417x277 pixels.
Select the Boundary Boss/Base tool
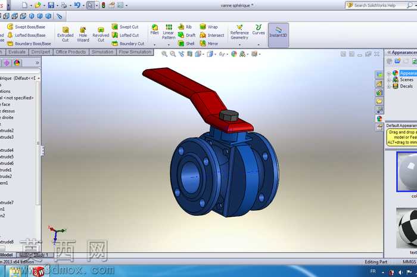coord(29,43)
